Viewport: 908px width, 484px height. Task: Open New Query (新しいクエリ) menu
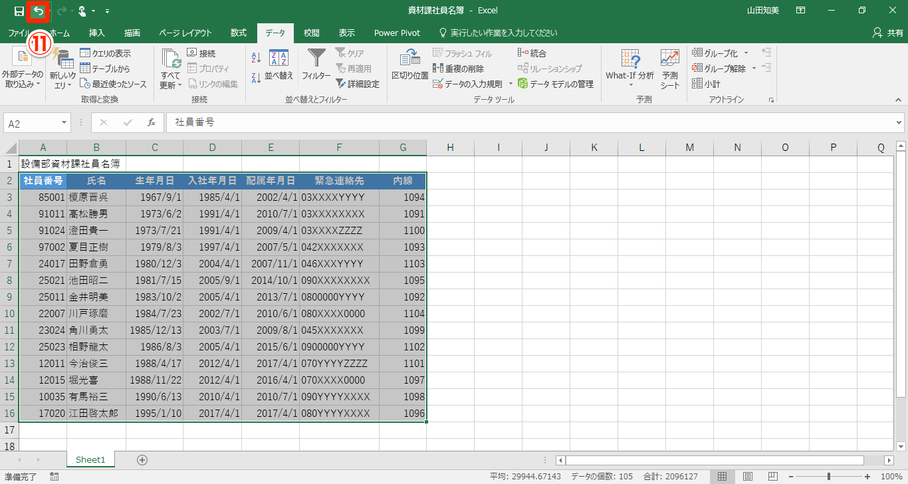coord(63,68)
